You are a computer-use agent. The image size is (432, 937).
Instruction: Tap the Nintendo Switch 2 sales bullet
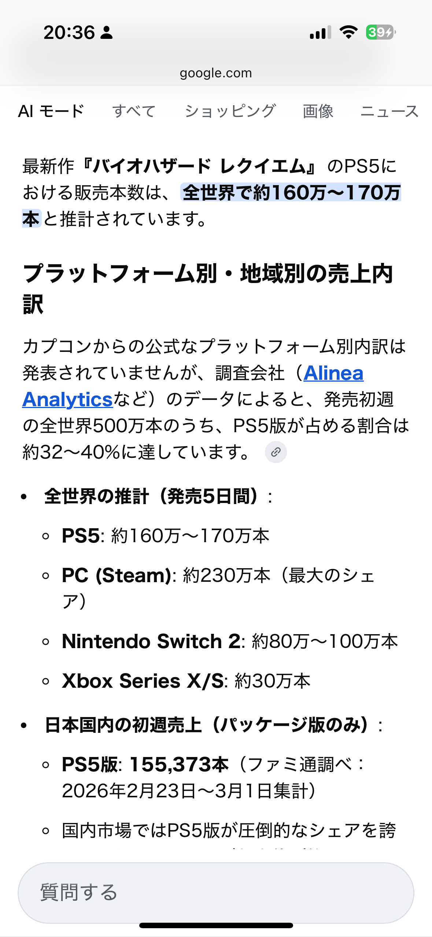point(230,642)
